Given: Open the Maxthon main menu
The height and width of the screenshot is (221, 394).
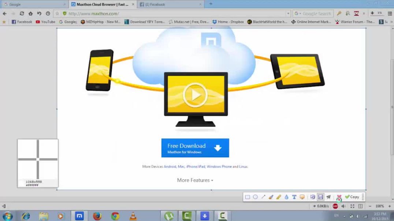Looking at the screenshot, I should tap(390, 14).
